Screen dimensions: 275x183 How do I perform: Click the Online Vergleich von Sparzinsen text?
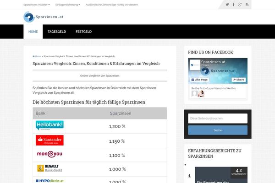tap(100, 75)
